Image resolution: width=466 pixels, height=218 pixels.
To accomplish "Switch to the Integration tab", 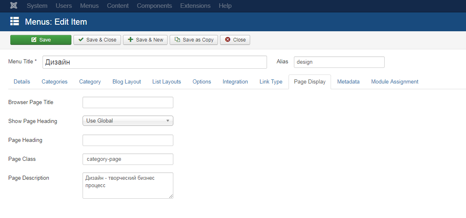I will 235,82.
